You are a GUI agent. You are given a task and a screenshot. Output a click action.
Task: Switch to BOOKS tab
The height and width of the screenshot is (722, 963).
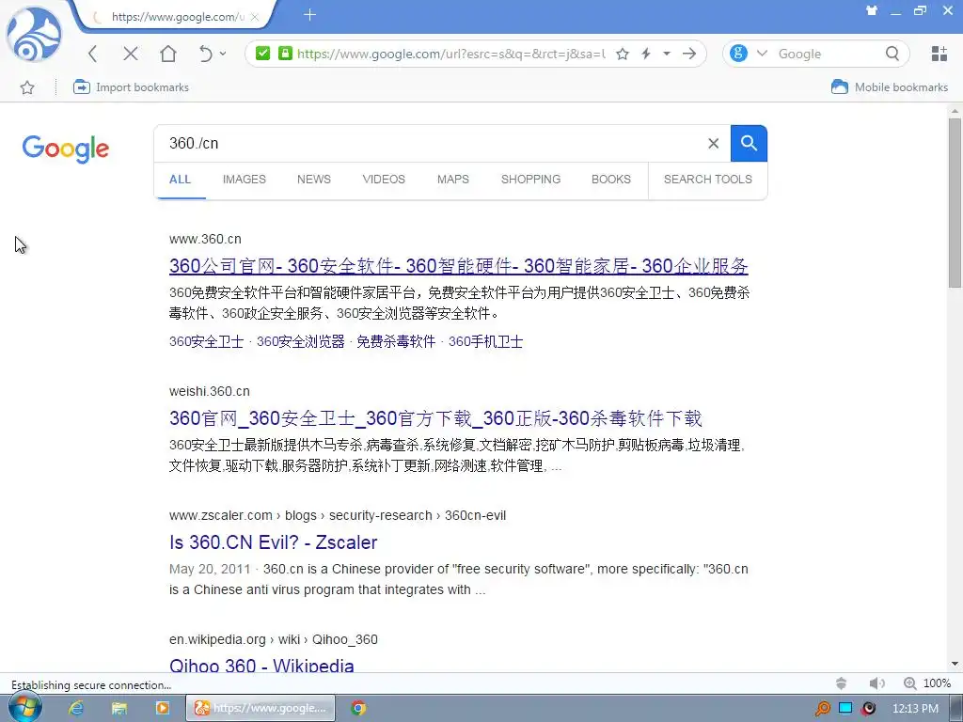pyautogui.click(x=611, y=180)
